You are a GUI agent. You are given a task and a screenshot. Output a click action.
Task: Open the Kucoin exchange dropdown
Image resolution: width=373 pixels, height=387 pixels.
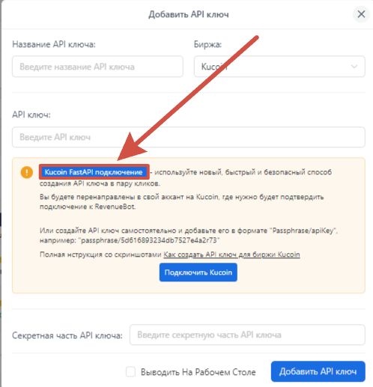(x=279, y=67)
